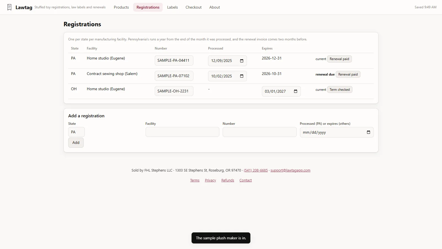Focus the Number input in Add a registration

click(259, 132)
